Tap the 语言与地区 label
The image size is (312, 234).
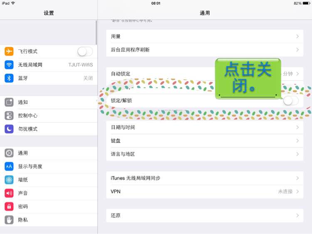(x=123, y=154)
